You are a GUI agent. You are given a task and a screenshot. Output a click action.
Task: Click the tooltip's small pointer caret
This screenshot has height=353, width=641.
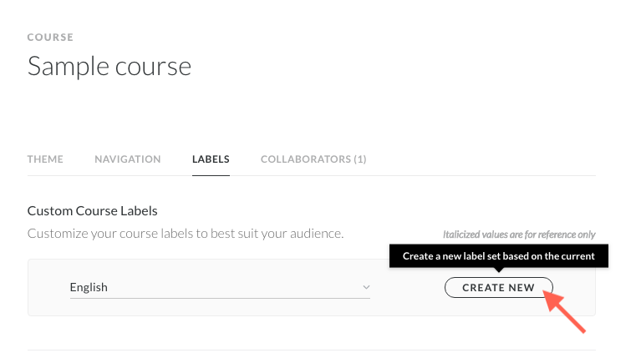pyautogui.click(x=499, y=270)
